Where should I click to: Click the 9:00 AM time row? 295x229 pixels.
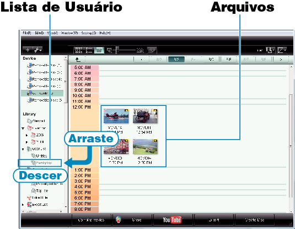click(85, 90)
